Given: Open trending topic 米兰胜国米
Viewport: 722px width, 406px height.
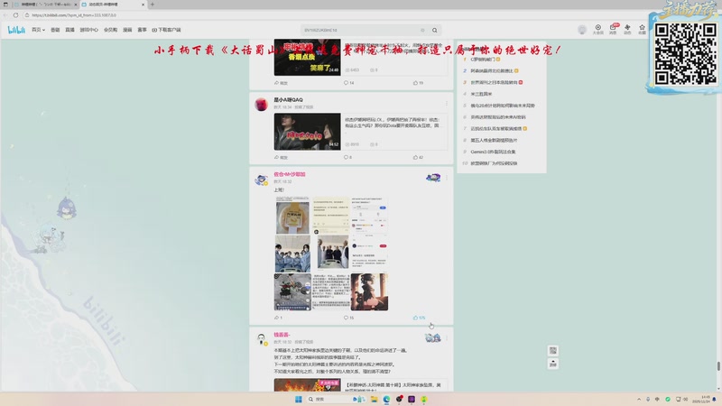Looking at the screenshot, I should (x=481, y=94).
